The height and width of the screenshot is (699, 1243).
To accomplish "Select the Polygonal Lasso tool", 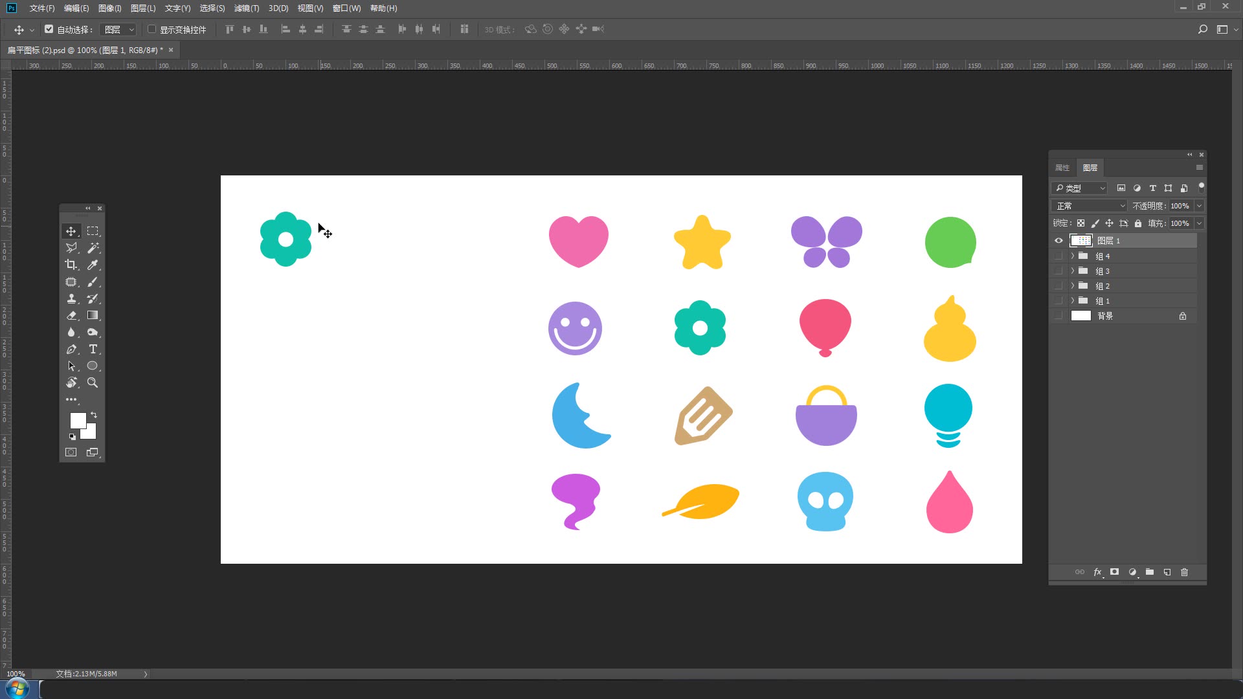I will coord(71,248).
